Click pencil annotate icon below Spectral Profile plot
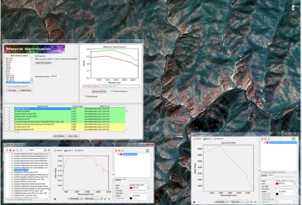Image resolution: width=302 pixels, height=205 pixels. tap(251, 201)
